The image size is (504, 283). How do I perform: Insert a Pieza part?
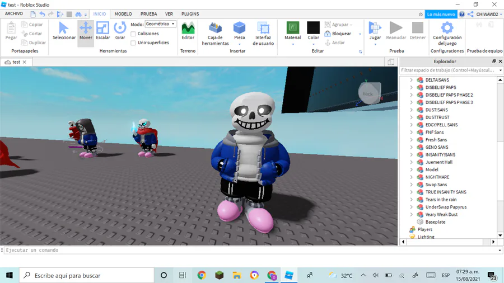click(x=240, y=34)
